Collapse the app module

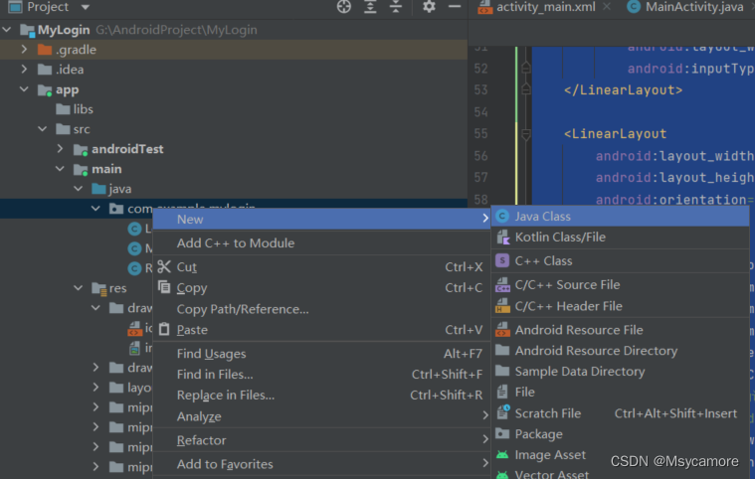[x=24, y=89]
